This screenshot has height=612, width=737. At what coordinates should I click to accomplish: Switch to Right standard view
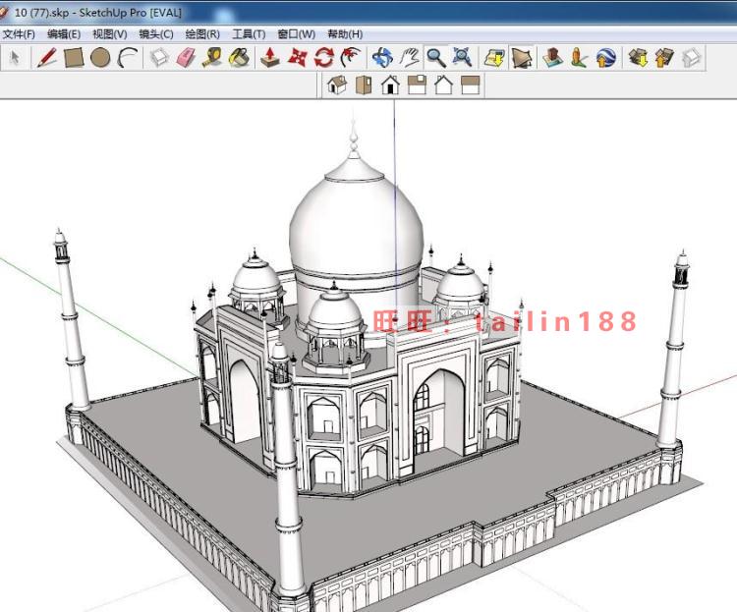pos(417,85)
